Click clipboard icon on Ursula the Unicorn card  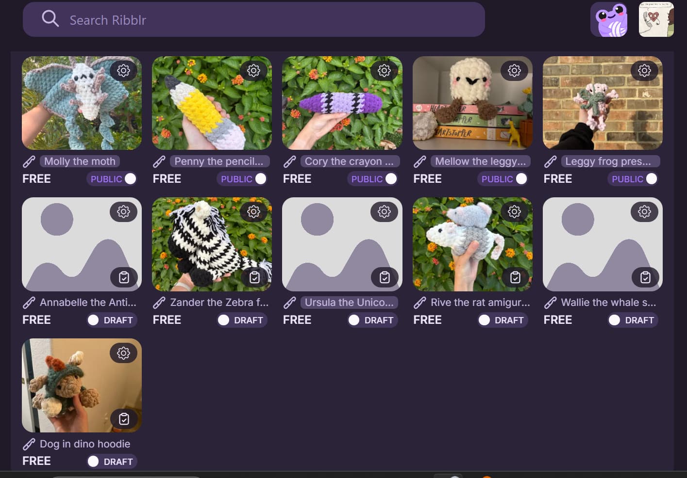[x=385, y=277]
